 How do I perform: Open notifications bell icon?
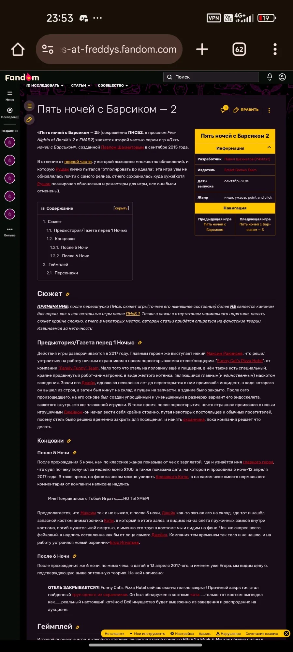(x=270, y=77)
